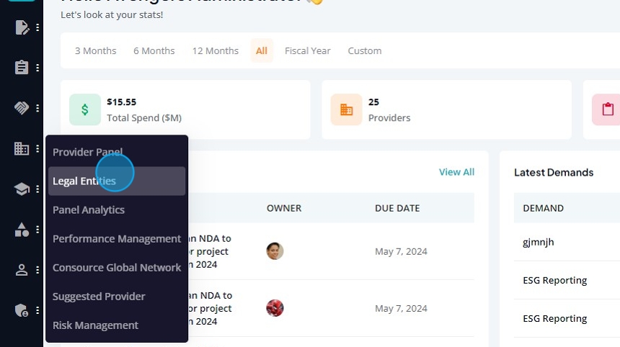
Task: Click the pink clipboard stat icon
Action: click(x=607, y=109)
